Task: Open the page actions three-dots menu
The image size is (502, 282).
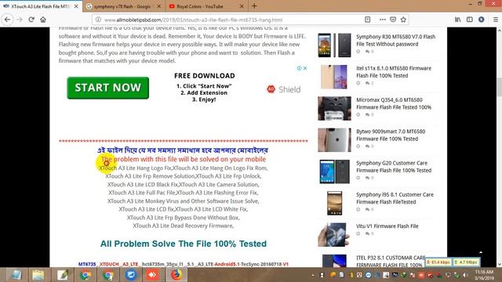Action: point(382,20)
